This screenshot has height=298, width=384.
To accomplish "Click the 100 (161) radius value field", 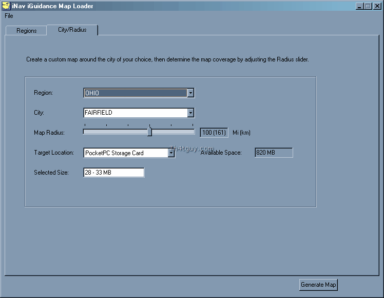I will click(214, 133).
